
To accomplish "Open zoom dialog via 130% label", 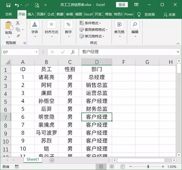I will point(172,167).
